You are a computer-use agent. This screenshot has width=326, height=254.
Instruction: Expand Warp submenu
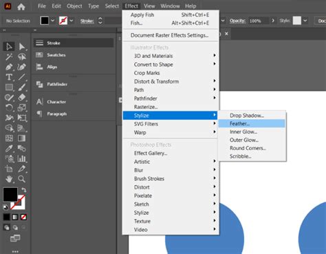click(x=171, y=132)
